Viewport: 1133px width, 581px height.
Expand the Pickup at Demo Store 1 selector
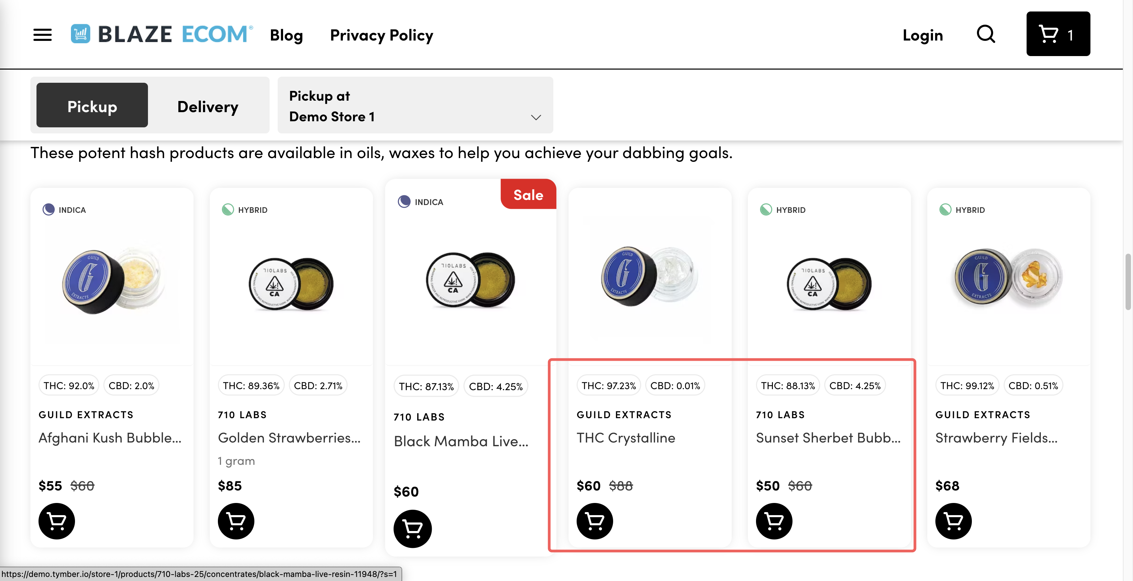(415, 105)
